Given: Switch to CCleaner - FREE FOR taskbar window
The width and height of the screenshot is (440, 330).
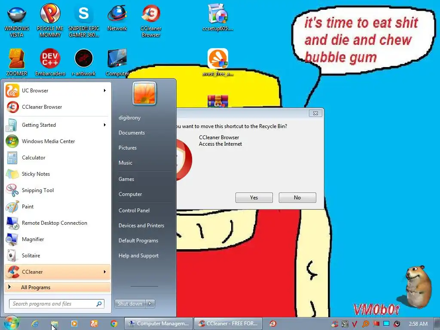Looking at the screenshot, I should (x=228, y=324).
